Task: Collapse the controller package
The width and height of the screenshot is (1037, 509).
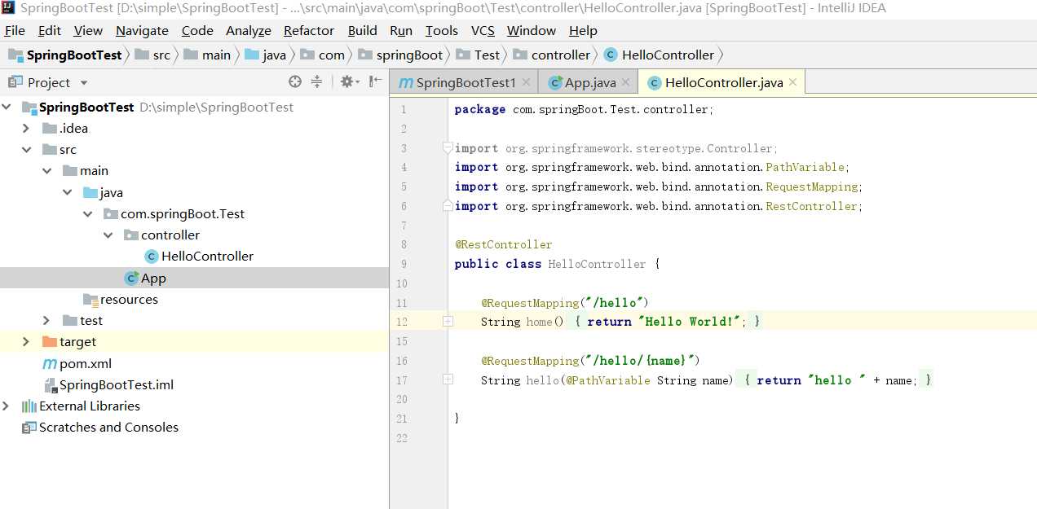Action: pyautogui.click(x=108, y=235)
